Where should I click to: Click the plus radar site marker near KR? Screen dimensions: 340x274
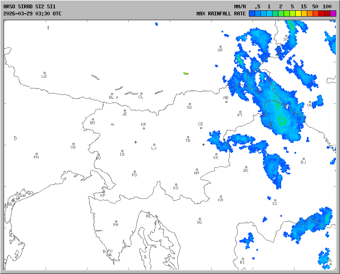click(x=135, y=142)
